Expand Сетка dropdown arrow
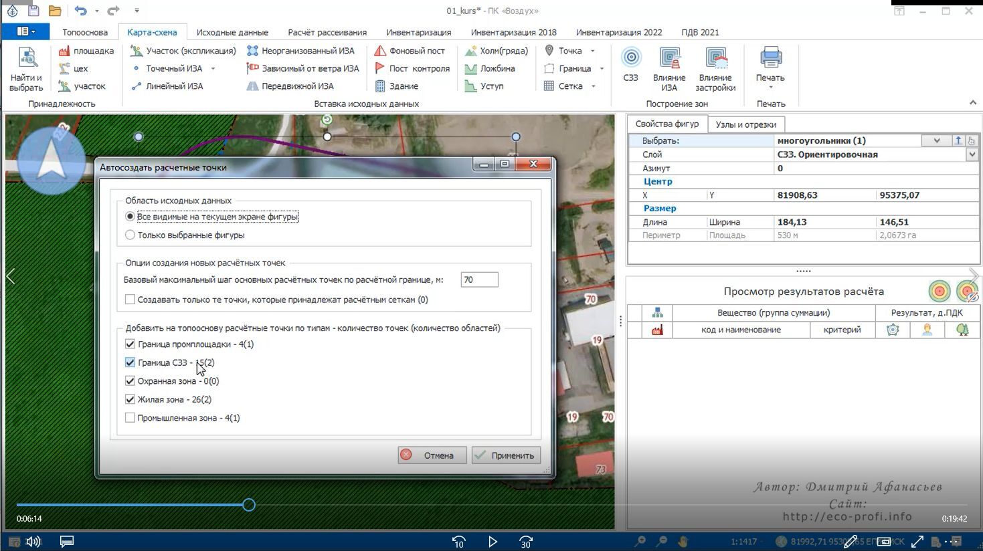983x551 pixels. click(594, 86)
